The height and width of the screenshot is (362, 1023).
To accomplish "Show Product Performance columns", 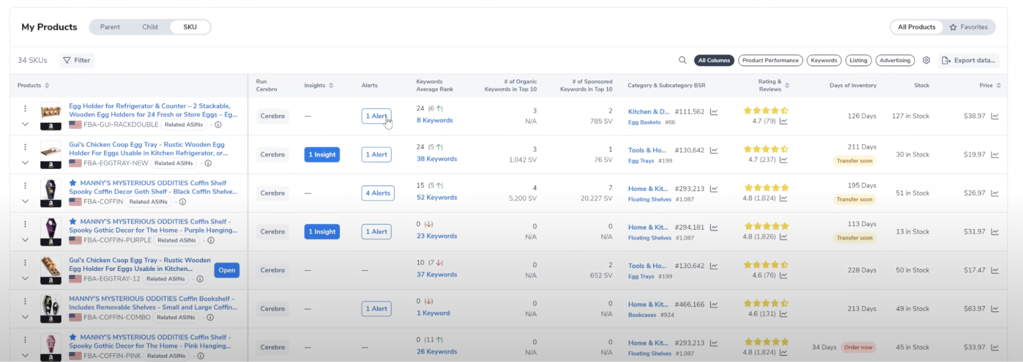I will pos(770,60).
